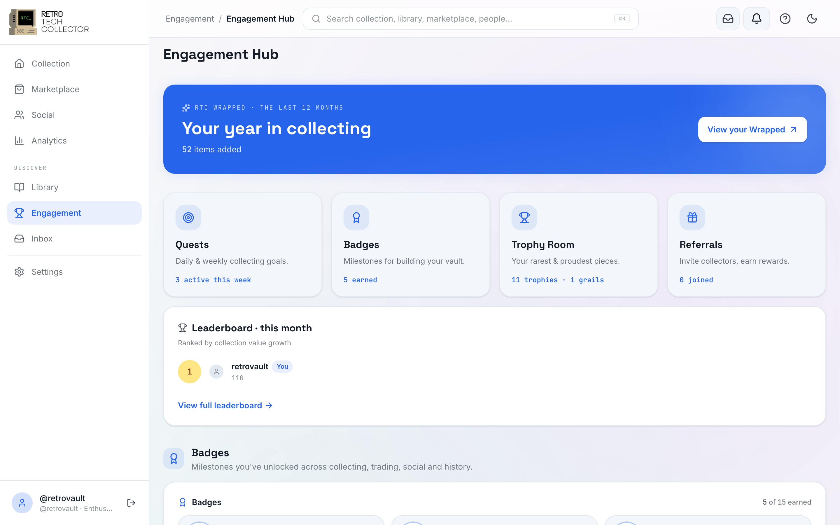
Task: Click the Retro Tech Collector logo
Action: pyautogui.click(x=49, y=22)
